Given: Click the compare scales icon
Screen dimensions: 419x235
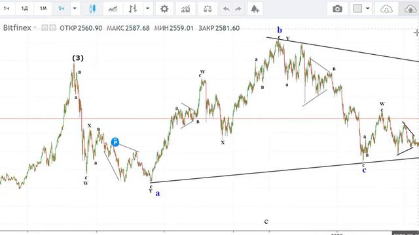Looking at the screenshot, I should point(208,8).
